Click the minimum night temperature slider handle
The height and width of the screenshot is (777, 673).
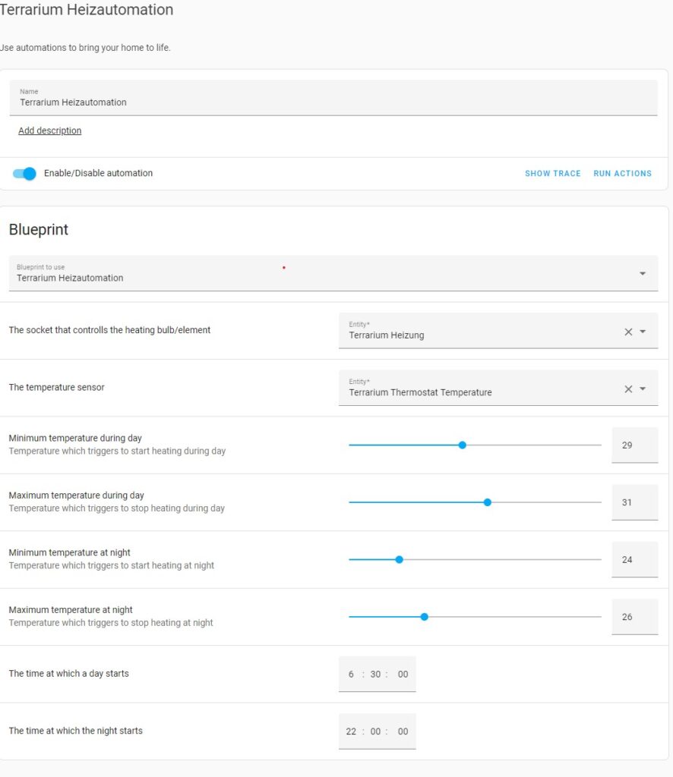click(399, 560)
